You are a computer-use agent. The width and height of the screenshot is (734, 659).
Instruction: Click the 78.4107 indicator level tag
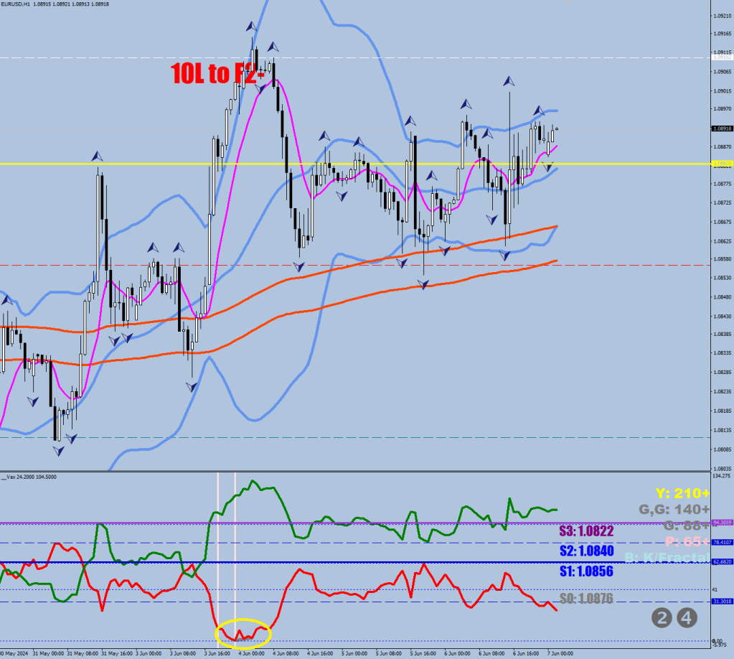(721, 542)
